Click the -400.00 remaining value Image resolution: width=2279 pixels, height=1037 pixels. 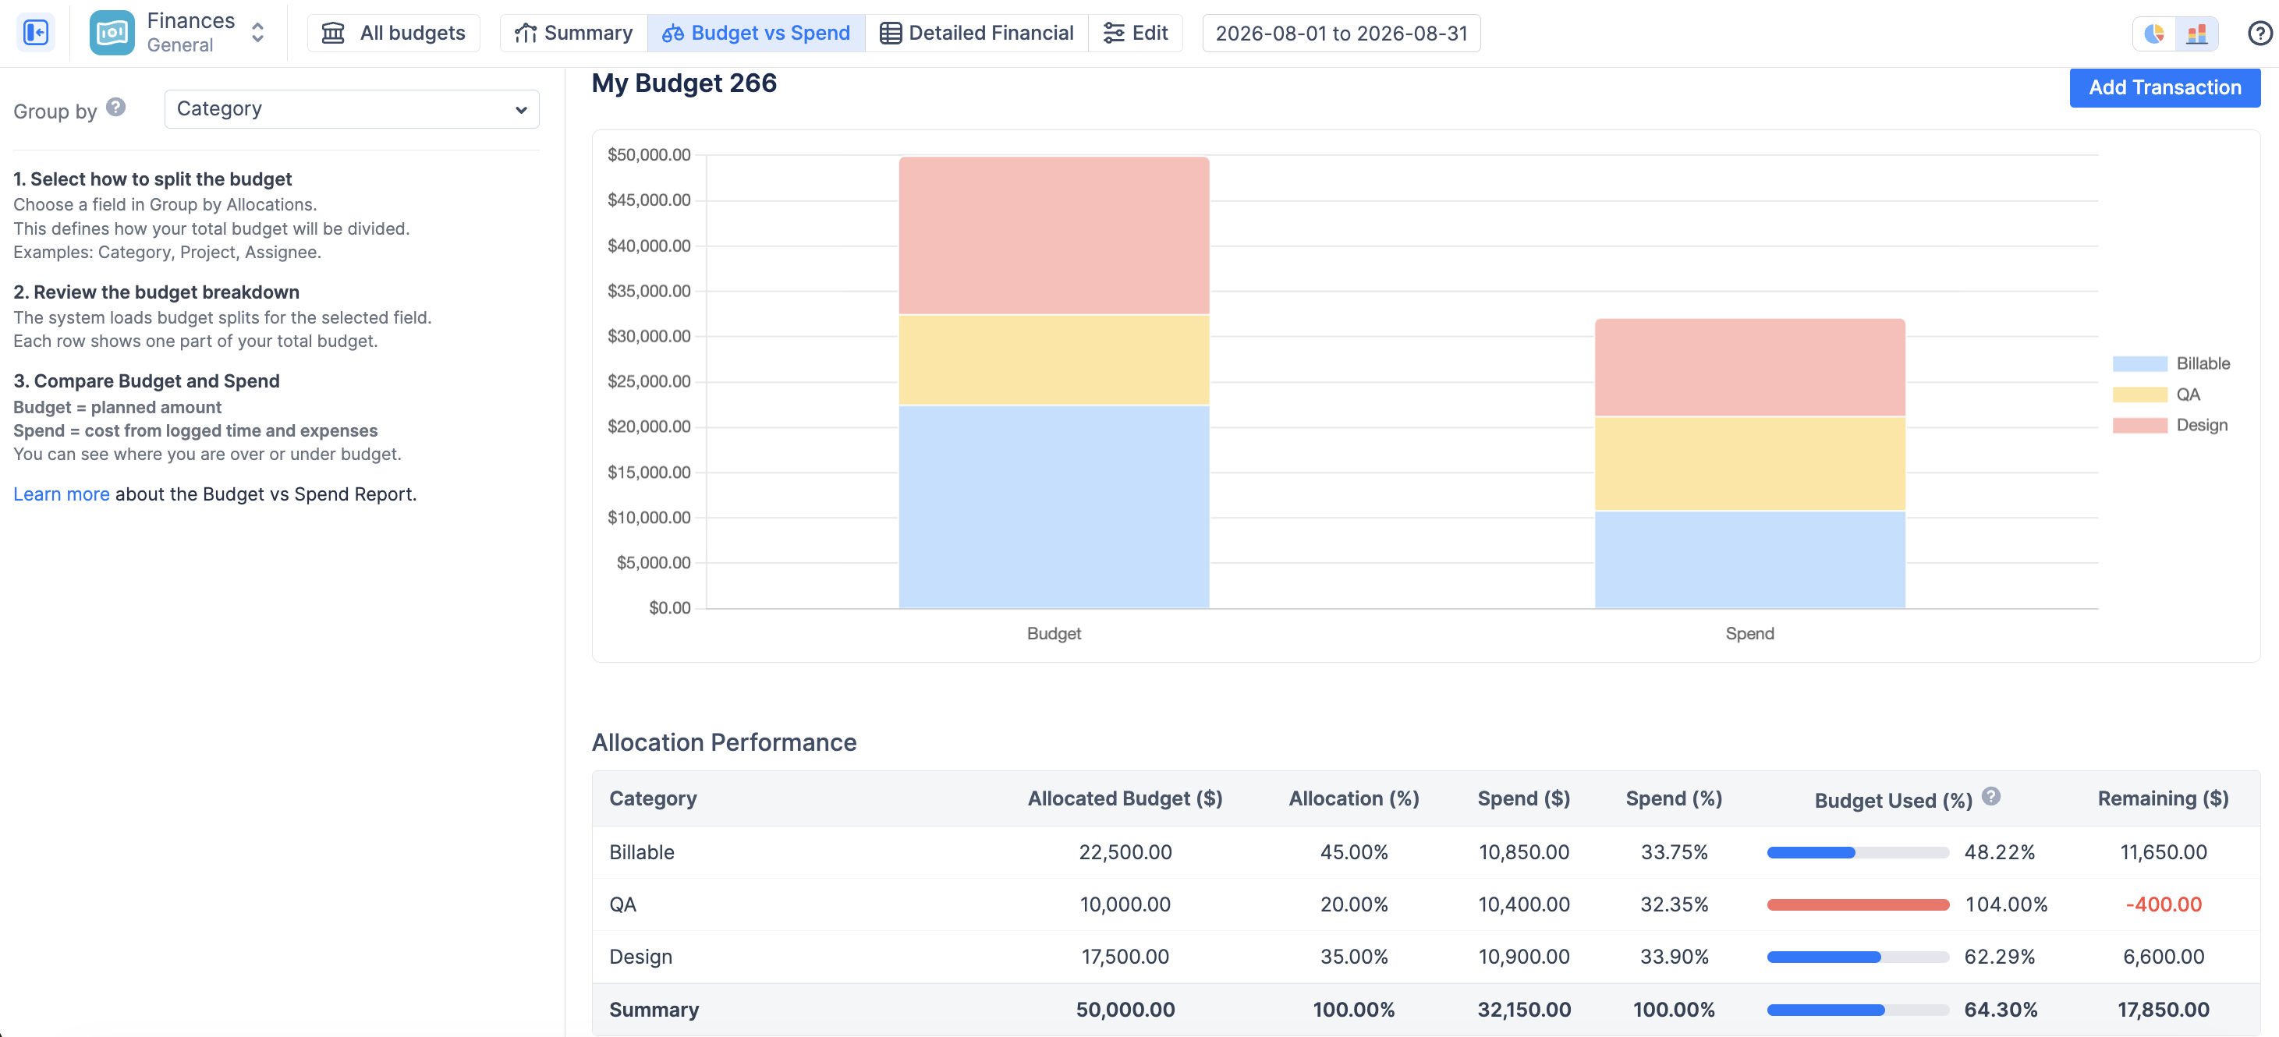click(2163, 904)
